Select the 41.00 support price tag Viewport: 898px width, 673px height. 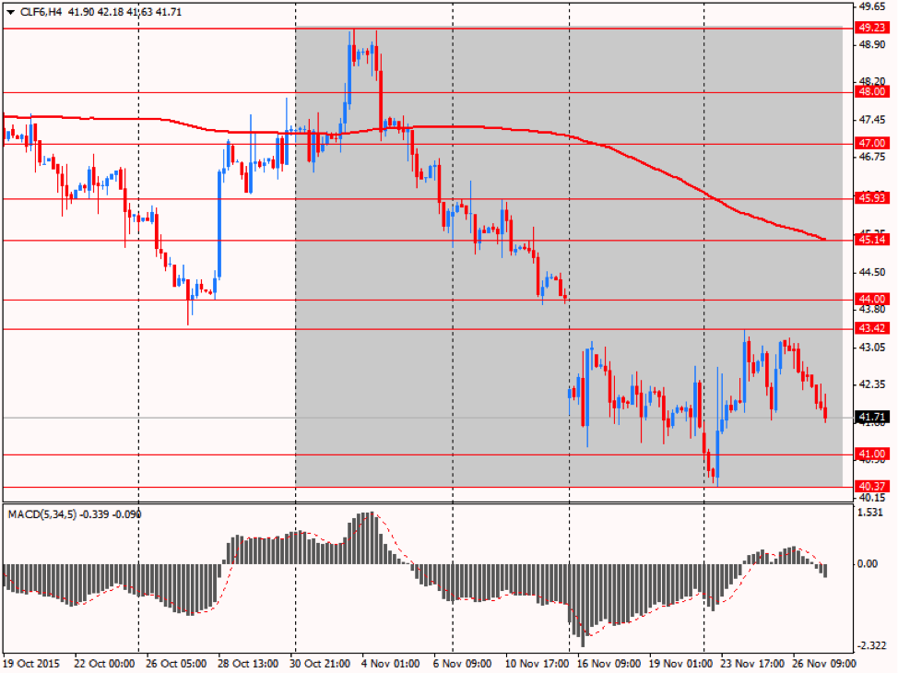[871, 455]
